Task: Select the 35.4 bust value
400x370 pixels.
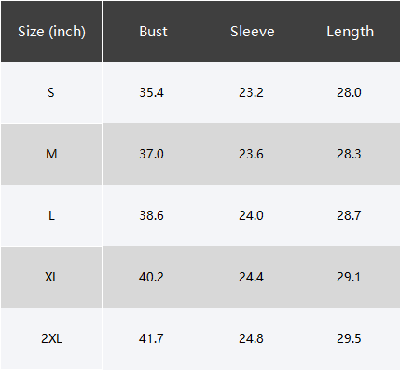Action: [151, 92]
